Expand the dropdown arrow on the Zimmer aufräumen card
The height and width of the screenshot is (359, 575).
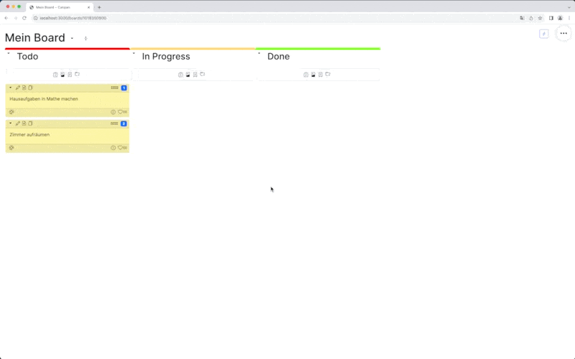pos(10,123)
